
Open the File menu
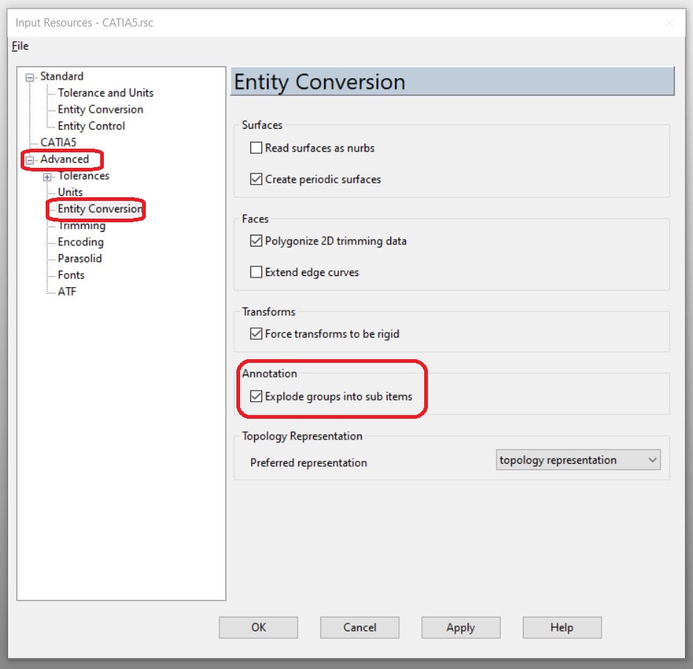19,46
